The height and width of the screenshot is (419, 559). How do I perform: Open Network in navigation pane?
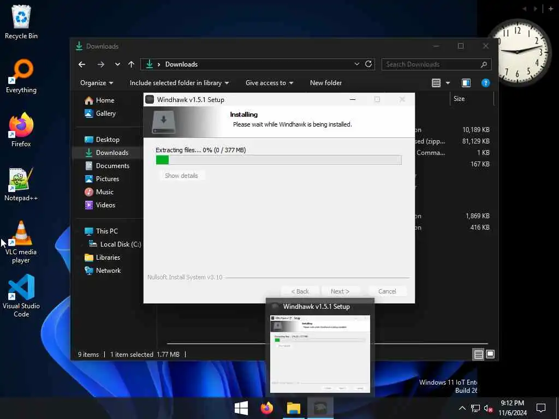tap(103, 271)
